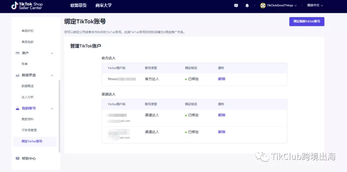Screen dimensions: 347x172
Task: Click the 绑定新的TikTok账号 button
Action: click(307, 22)
